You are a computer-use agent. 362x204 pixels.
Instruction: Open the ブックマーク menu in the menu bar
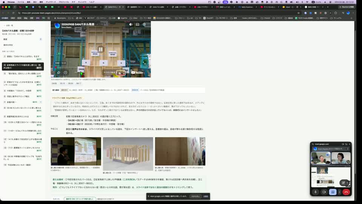tap(51, 2)
